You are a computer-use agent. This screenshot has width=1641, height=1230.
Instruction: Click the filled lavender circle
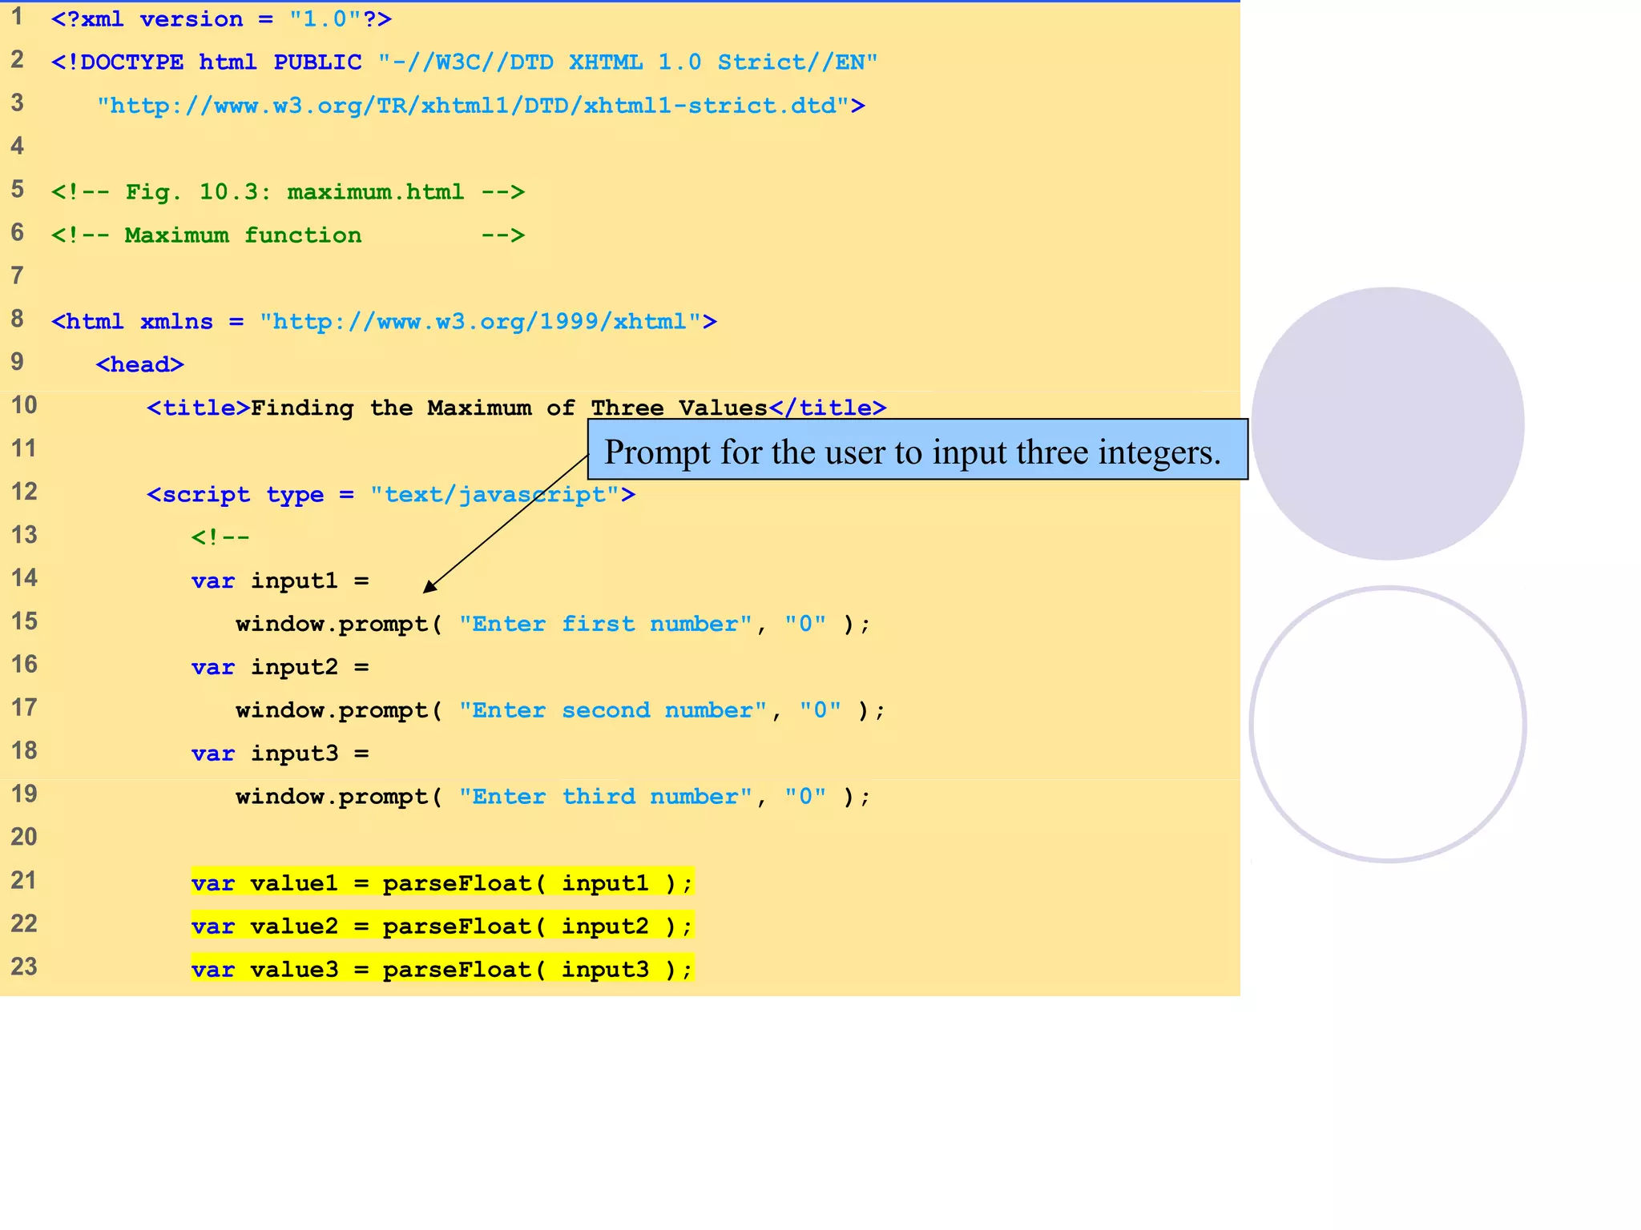[x=1388, y=424]
